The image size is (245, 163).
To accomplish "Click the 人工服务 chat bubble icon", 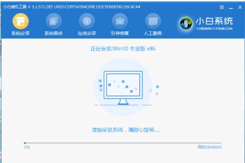I will (x=153, y=21).
